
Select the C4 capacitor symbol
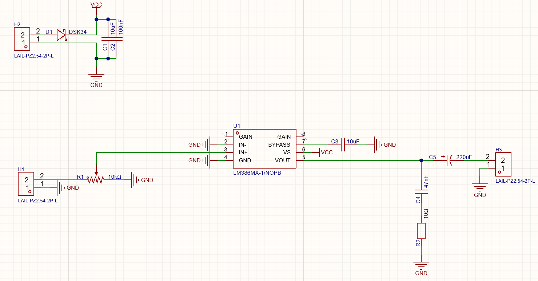pos(421,192)
